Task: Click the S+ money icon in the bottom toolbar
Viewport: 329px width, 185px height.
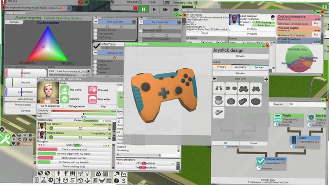Action: point(73,180)
